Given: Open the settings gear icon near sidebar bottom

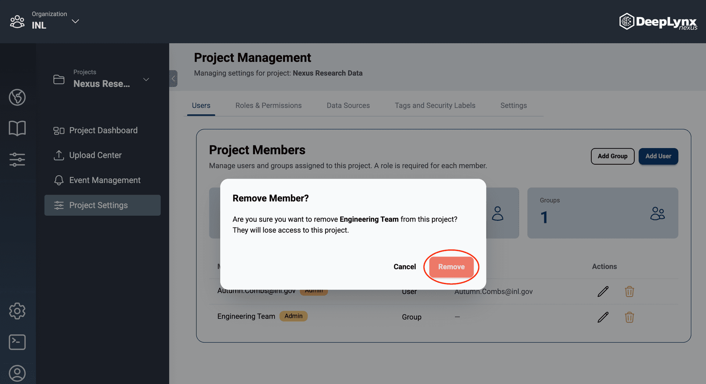Looking at the screenshot, I should click(x=17, y=311).
